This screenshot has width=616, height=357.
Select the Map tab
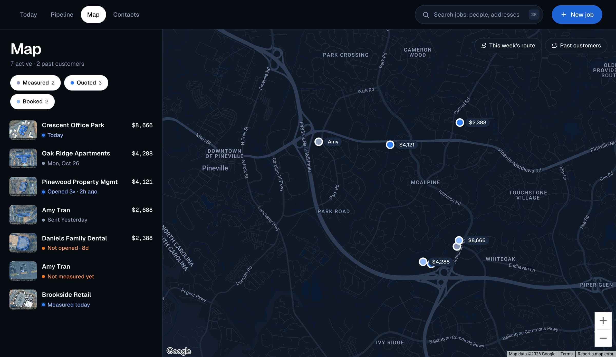click(x=93, y=15)
